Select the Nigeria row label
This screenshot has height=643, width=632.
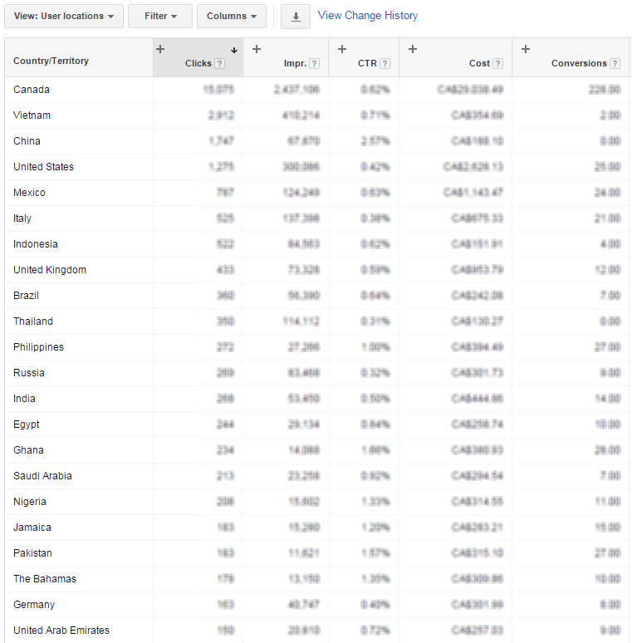(30, 502)
